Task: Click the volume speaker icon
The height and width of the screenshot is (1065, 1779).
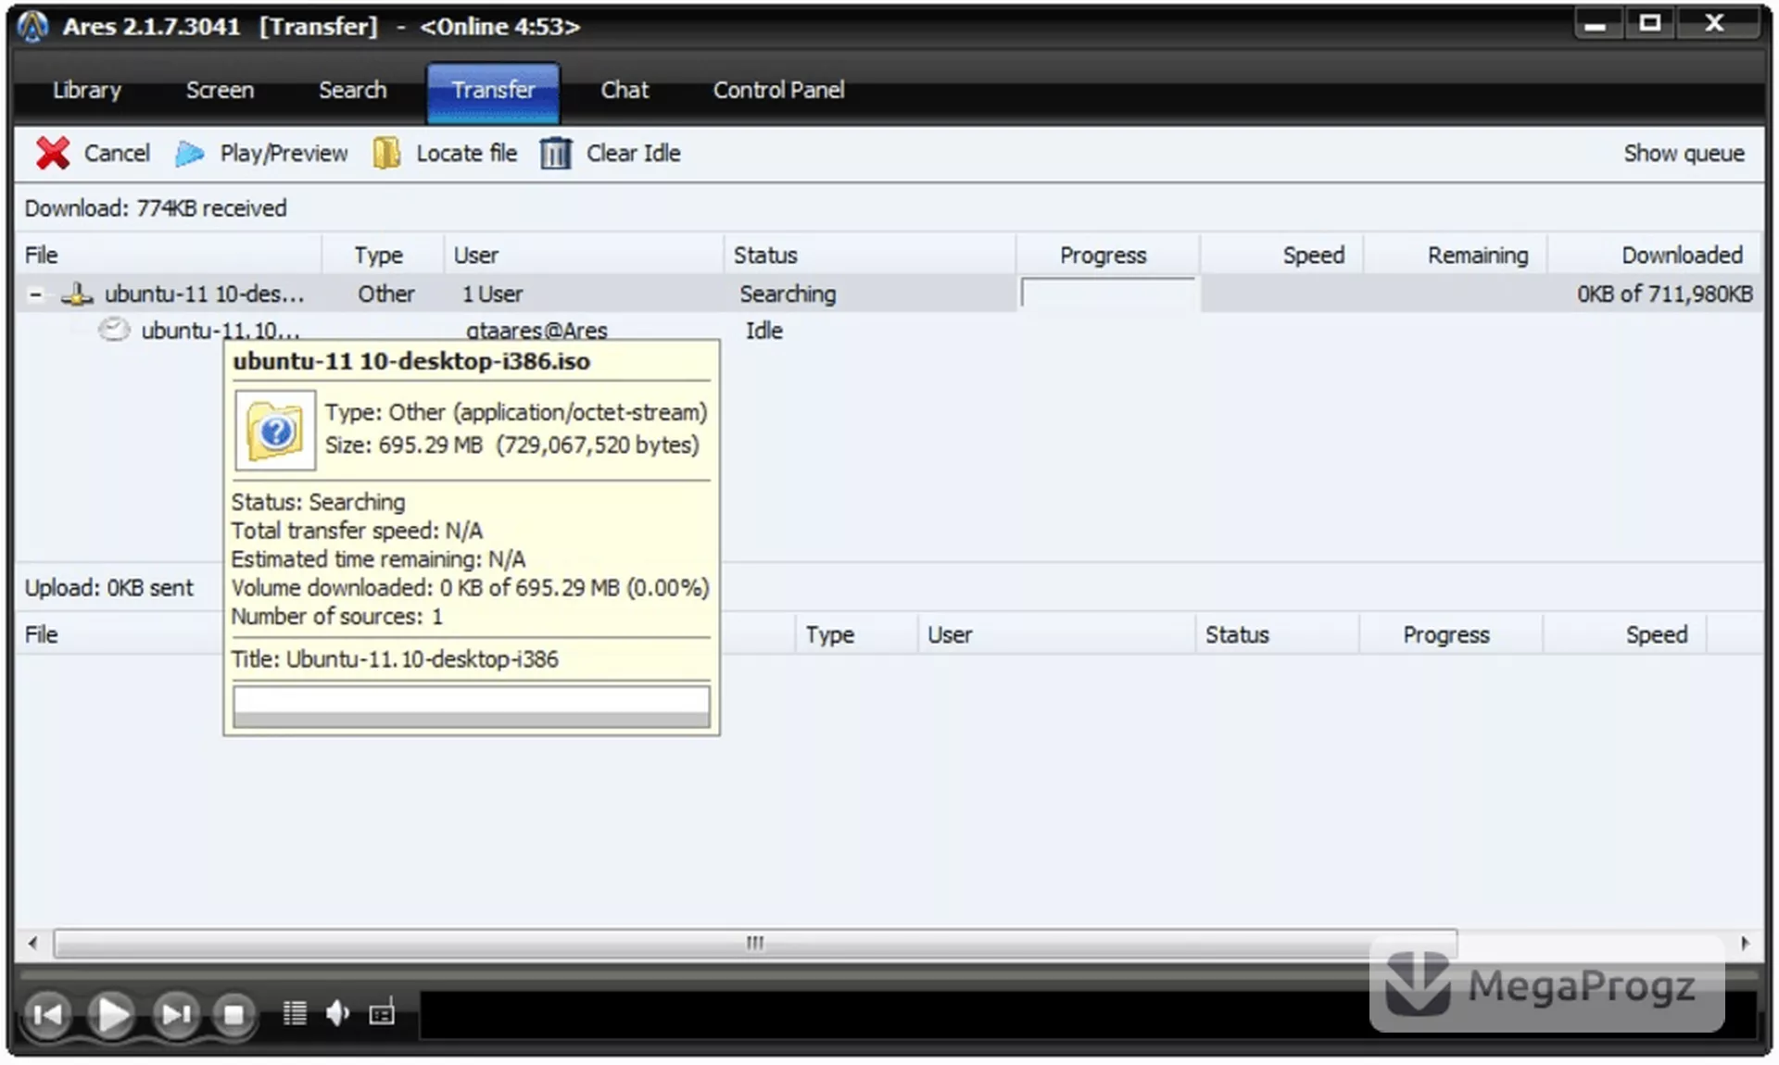Action: click(x=337, y=1014)
